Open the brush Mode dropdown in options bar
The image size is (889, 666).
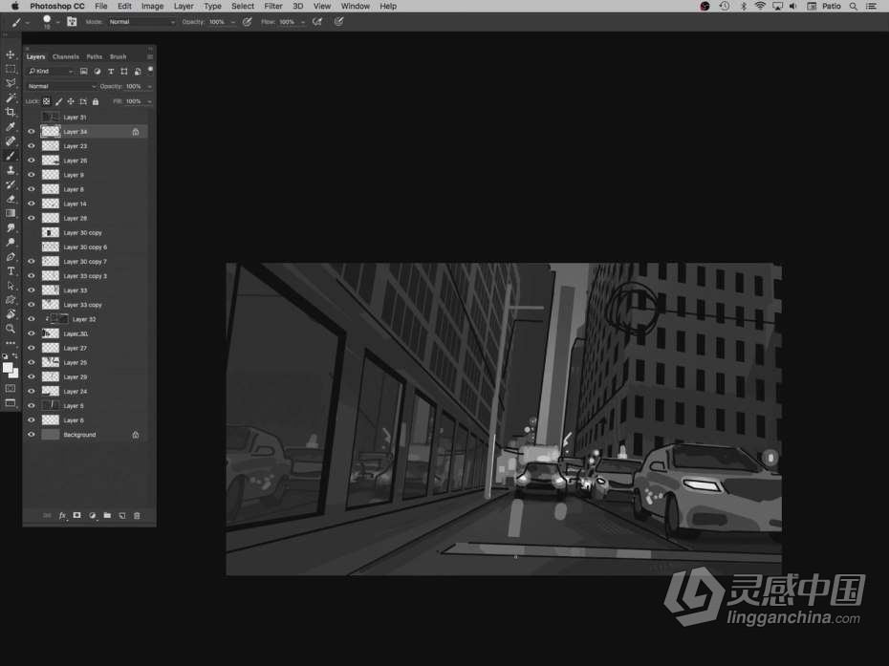click(x=141, y=21)
